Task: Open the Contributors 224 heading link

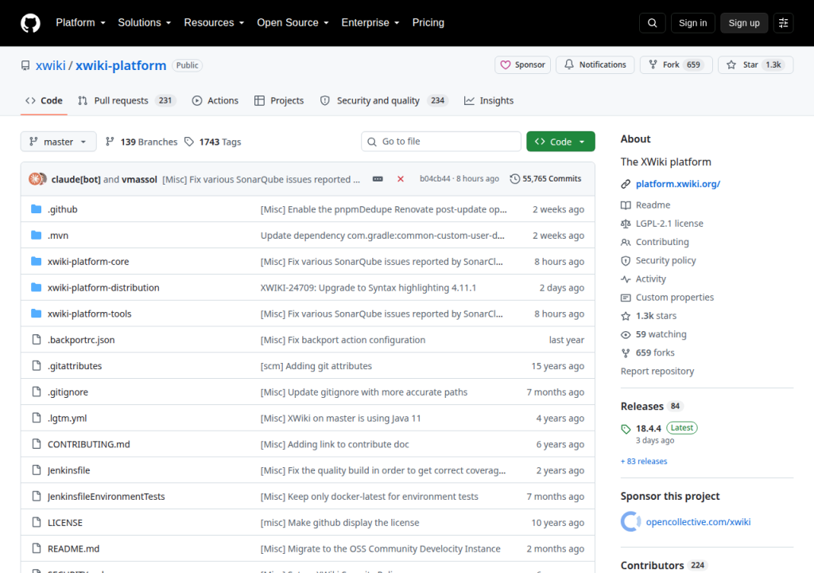Action: [664, 565]
